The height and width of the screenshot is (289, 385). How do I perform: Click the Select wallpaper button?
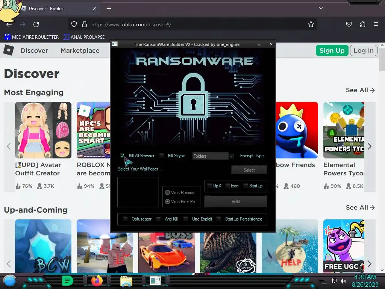pyautogui.click(x=249, y=170)
